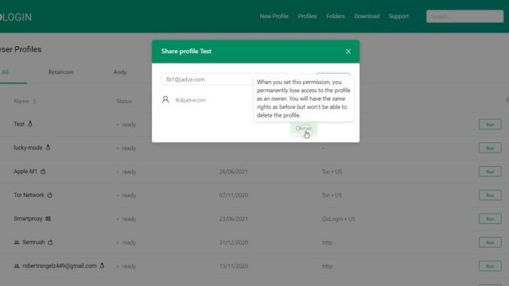509x286 pixels.
Task: Select the Owner permission option
Action: pyautogui.click(x=304, y=129)
